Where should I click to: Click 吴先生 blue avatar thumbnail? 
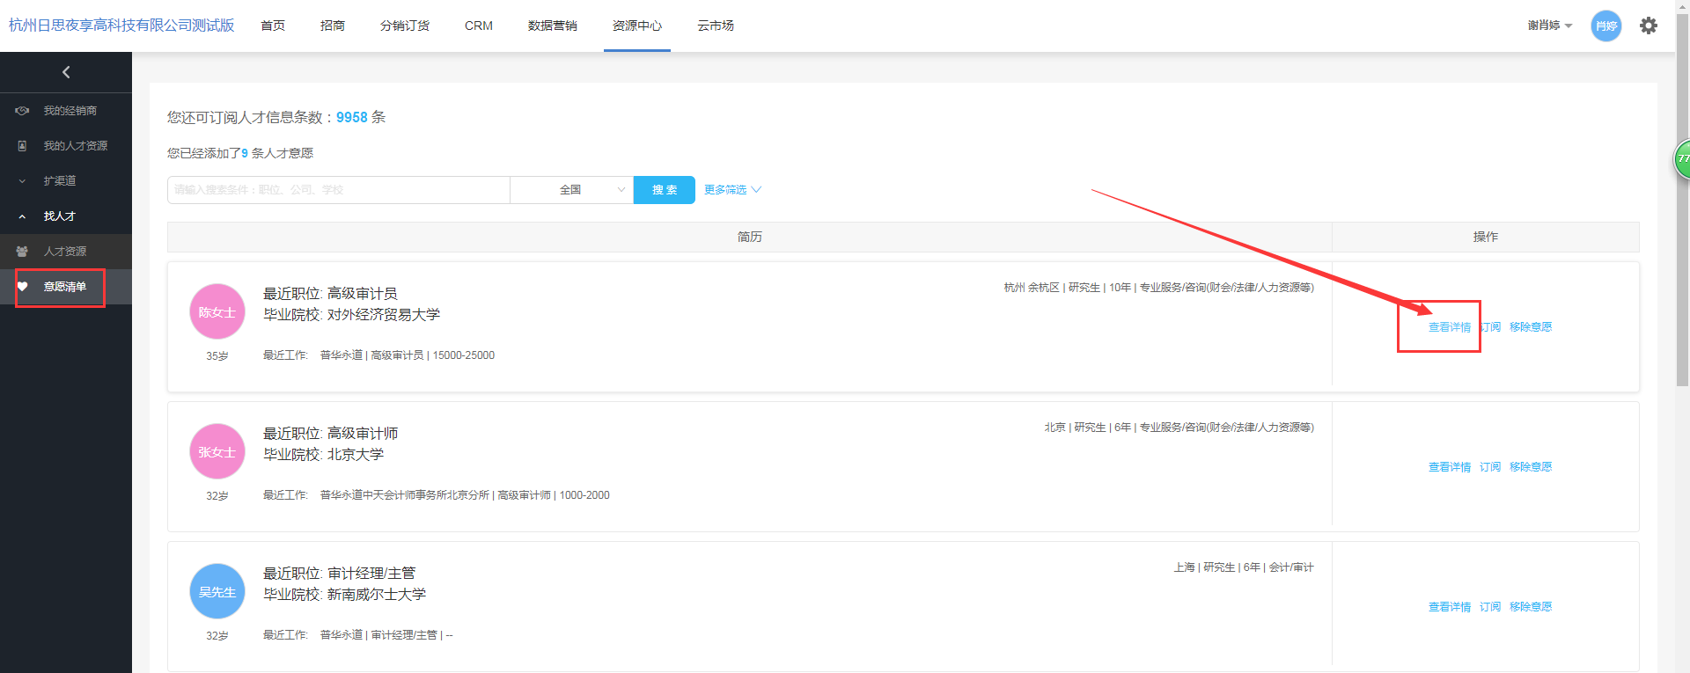coord(217,591)
